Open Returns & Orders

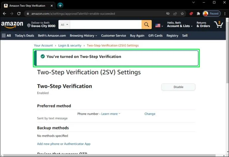pos(203,24)
